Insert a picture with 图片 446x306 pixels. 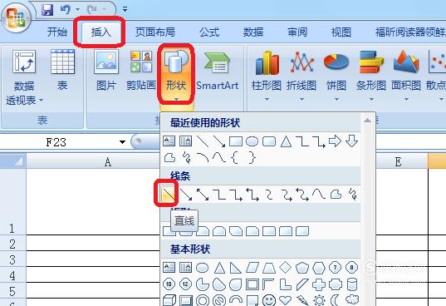point(106,70)
